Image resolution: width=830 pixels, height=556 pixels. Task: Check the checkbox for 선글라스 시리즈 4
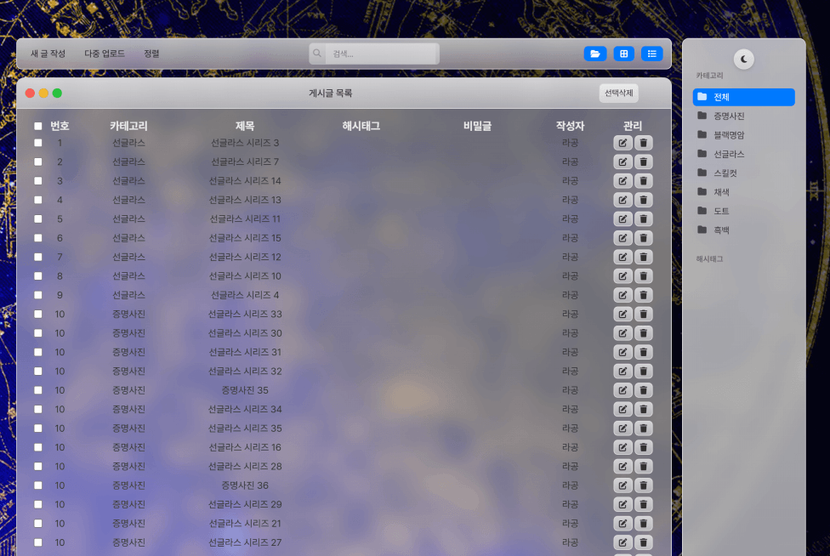pyautogui.click(x=37, y=295)
